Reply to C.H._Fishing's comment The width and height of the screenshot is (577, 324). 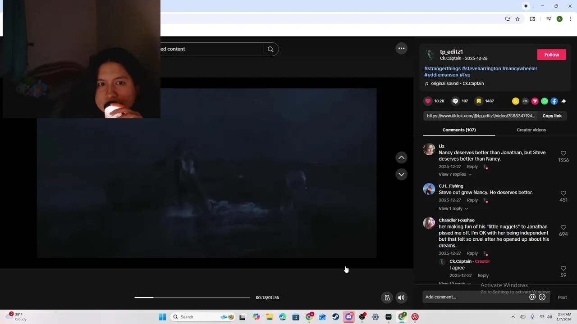pyautogui.click(x=472, y=200)
